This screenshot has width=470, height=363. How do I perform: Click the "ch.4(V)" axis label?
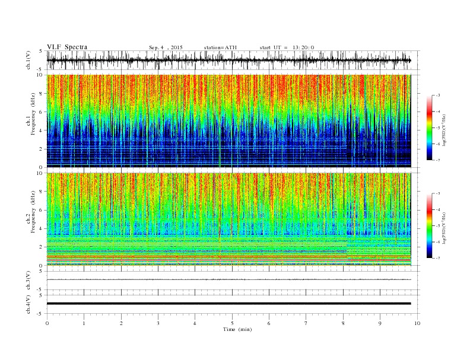pos(28,304)
